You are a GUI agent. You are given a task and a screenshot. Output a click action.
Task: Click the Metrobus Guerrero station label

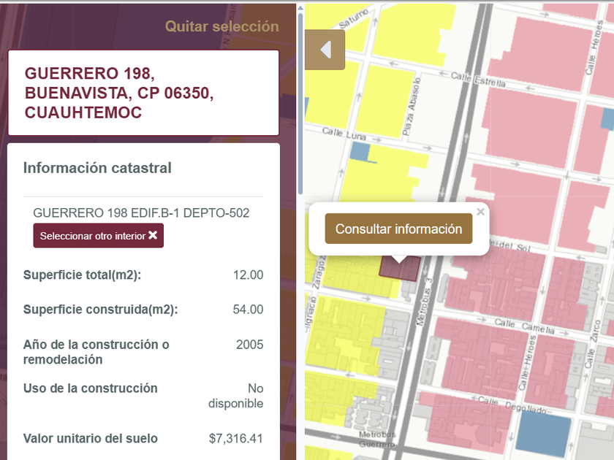[x=376, y=440]
